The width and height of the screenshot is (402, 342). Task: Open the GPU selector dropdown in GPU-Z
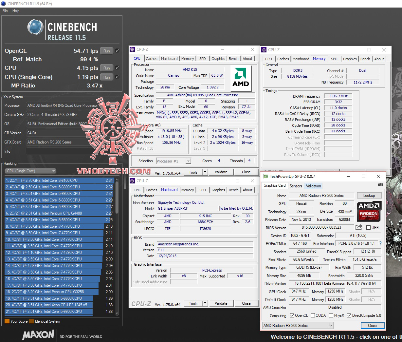click(x=298, y=326)
